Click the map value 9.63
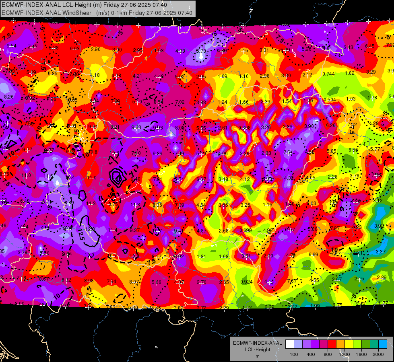Screen dimensions: 394x362 [136, 128]
